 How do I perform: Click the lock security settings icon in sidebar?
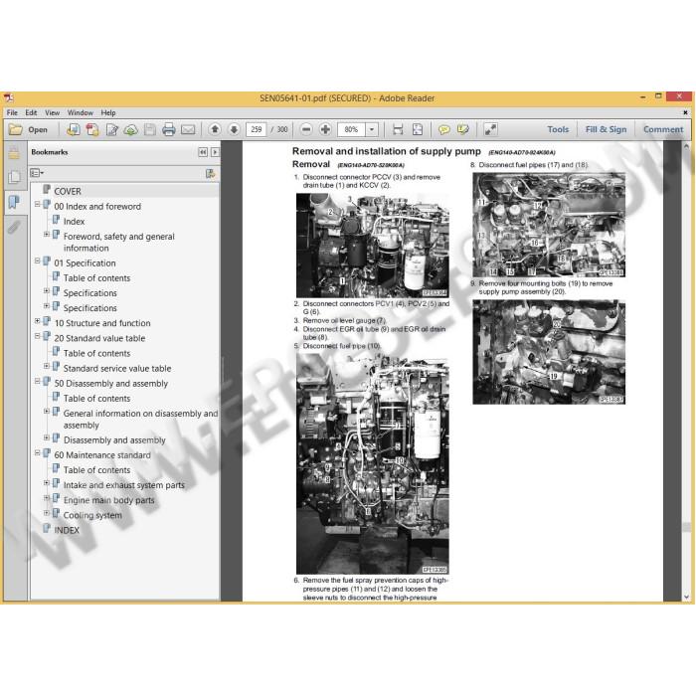[14, 153]
